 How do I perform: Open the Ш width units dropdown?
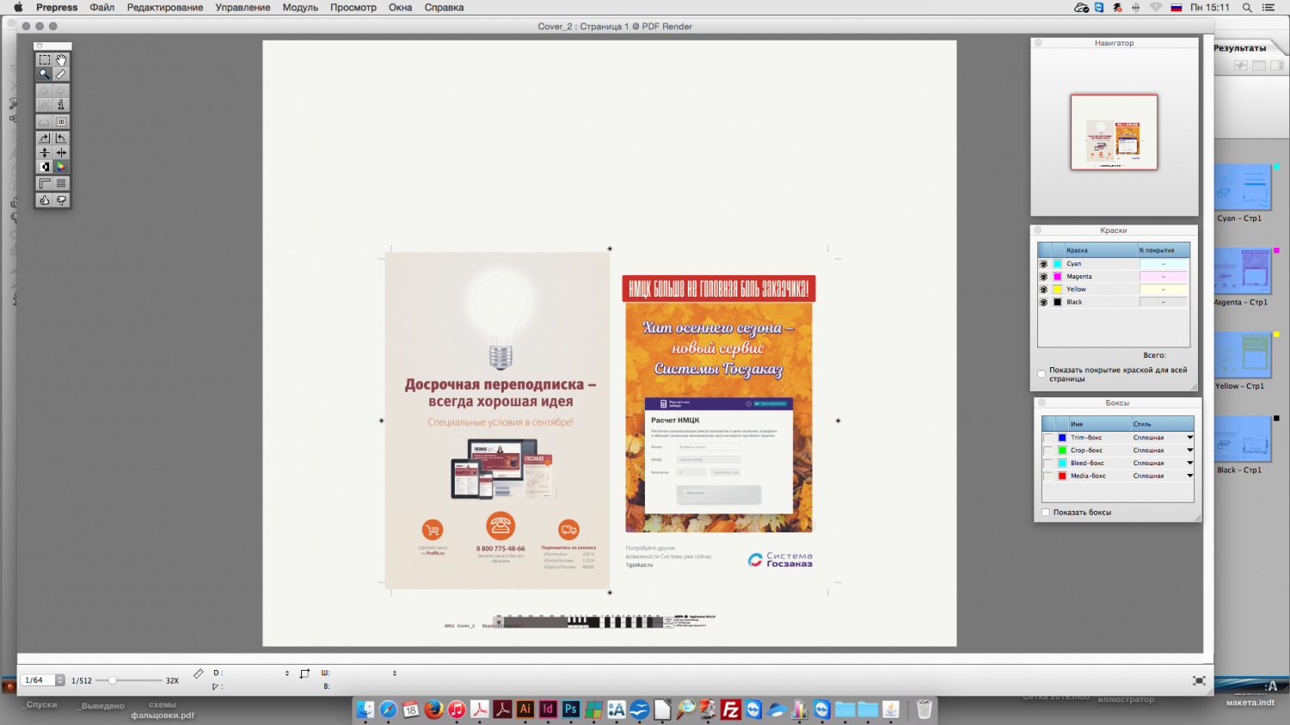(x=395, y=673)
